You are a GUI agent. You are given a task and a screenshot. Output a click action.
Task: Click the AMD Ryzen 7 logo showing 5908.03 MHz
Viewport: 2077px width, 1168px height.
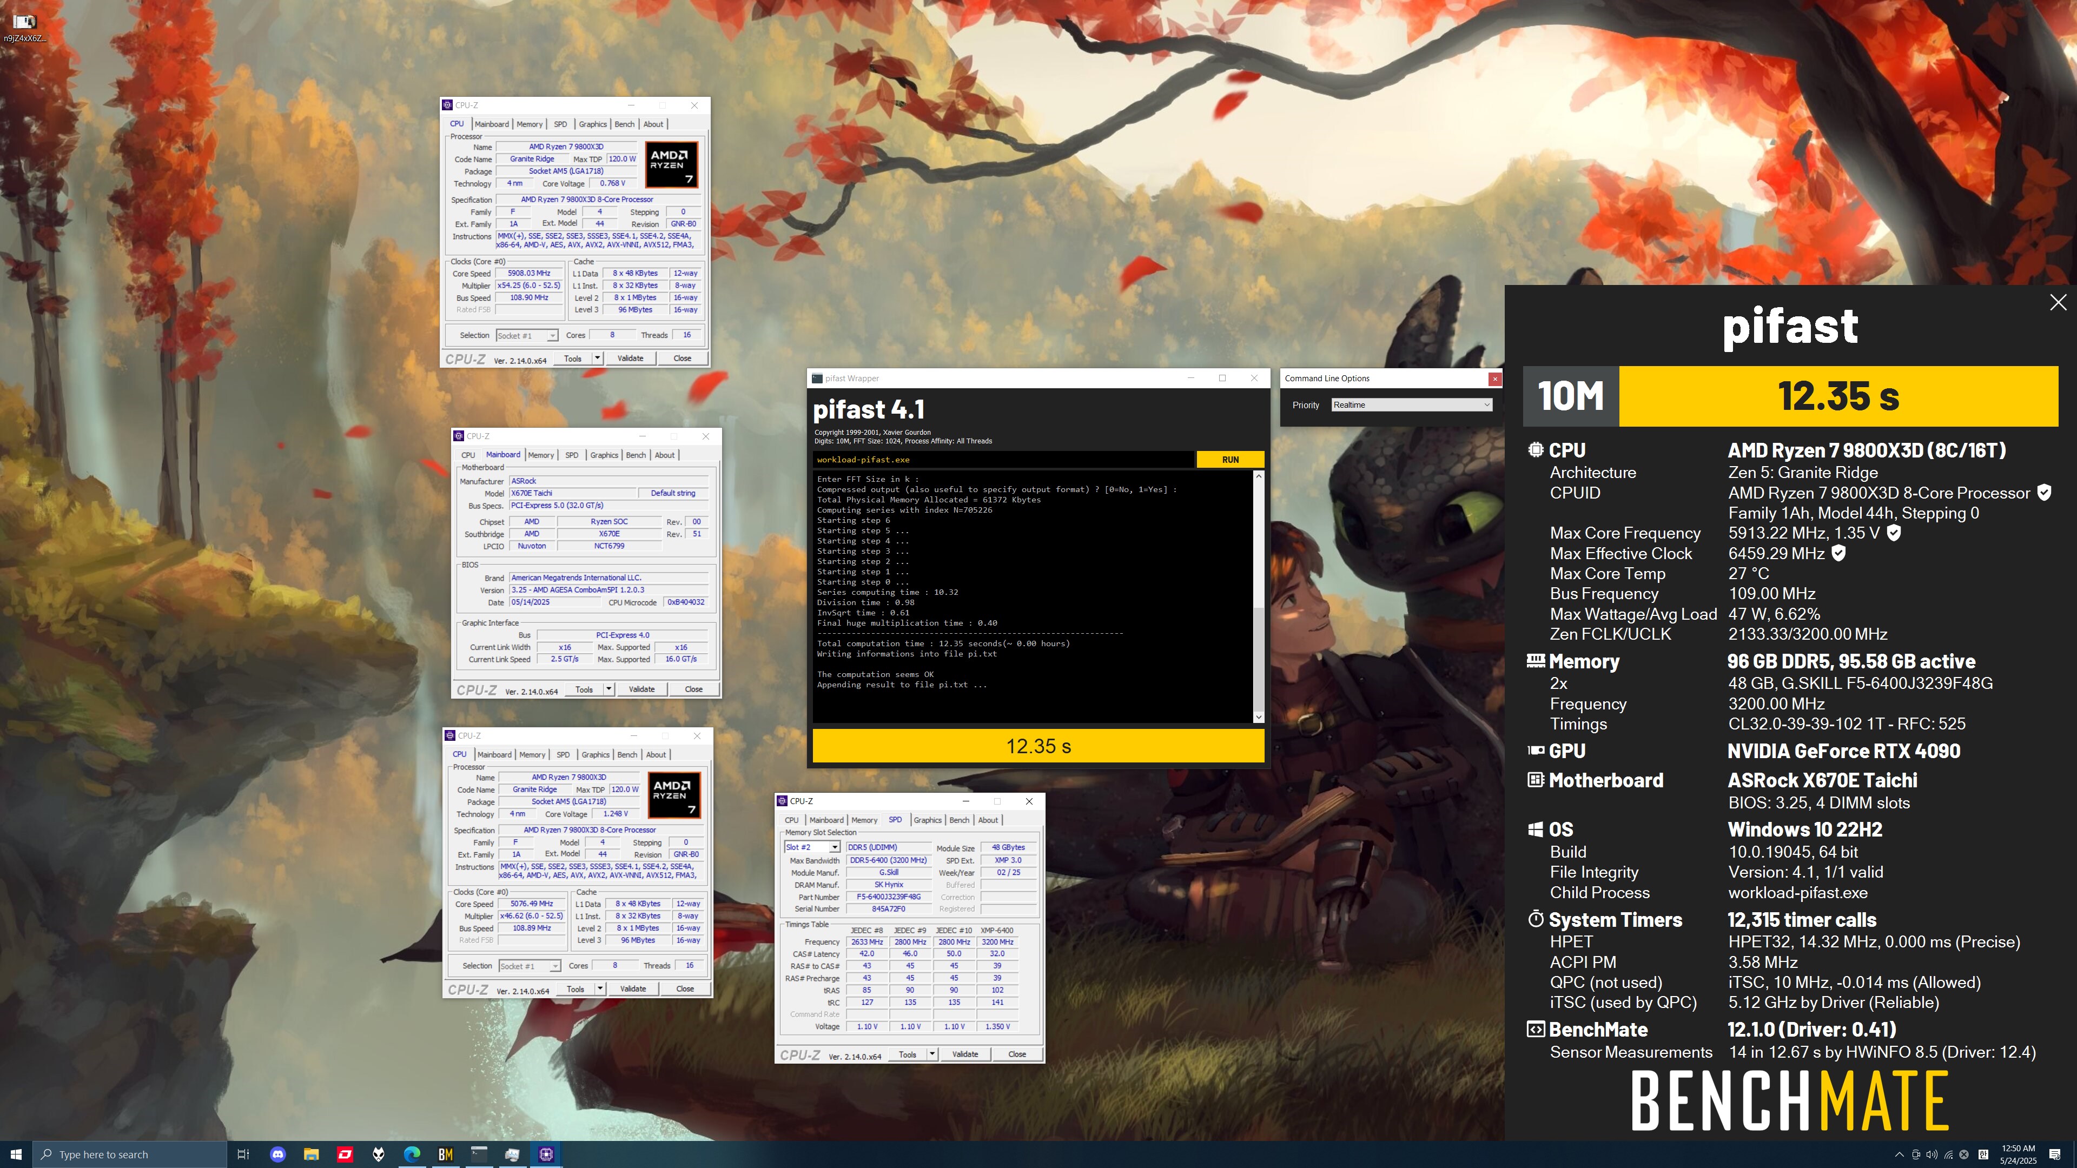672,164
